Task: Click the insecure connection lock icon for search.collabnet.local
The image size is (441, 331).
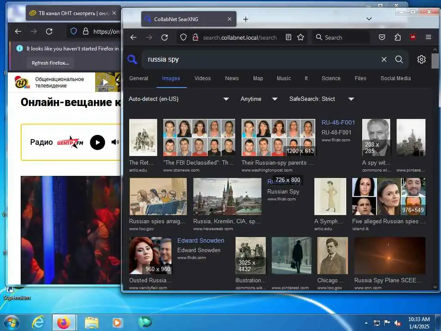Action: 195,37
